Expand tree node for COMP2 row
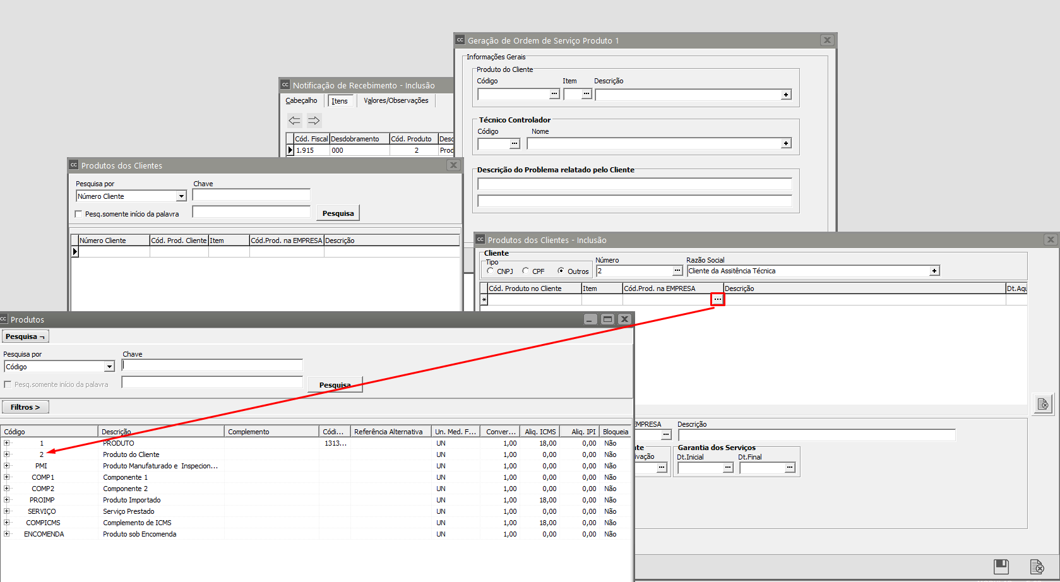The width and height of the screenshot is (1060, 582). 7,489
